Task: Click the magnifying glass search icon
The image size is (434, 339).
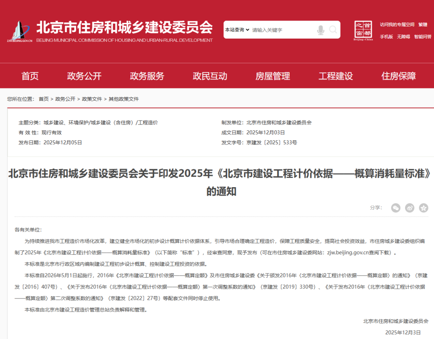Action: (333, 30)
